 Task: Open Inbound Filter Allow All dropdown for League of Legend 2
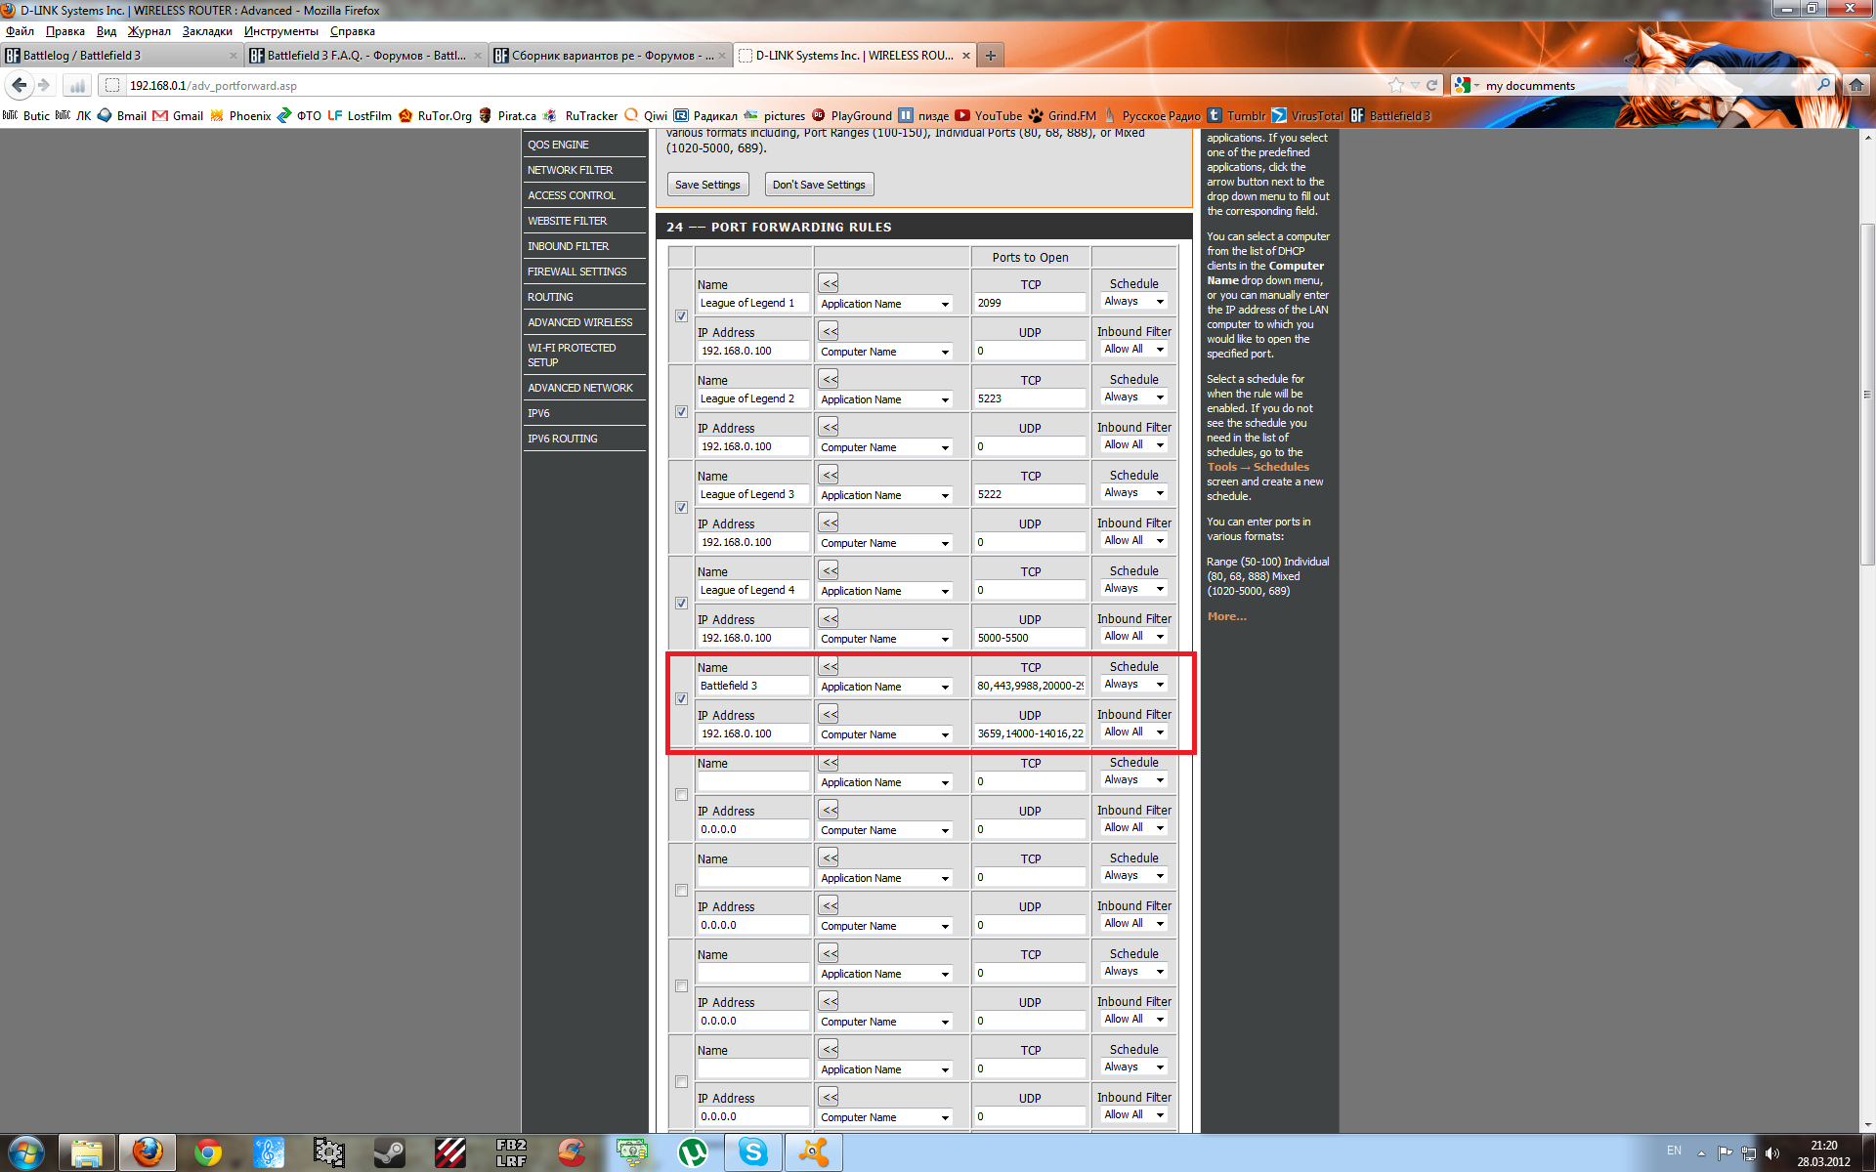[x=1134, y=444]
